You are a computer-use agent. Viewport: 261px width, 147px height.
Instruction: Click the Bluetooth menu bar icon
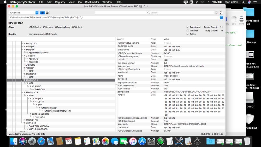[x=197, y=2]
